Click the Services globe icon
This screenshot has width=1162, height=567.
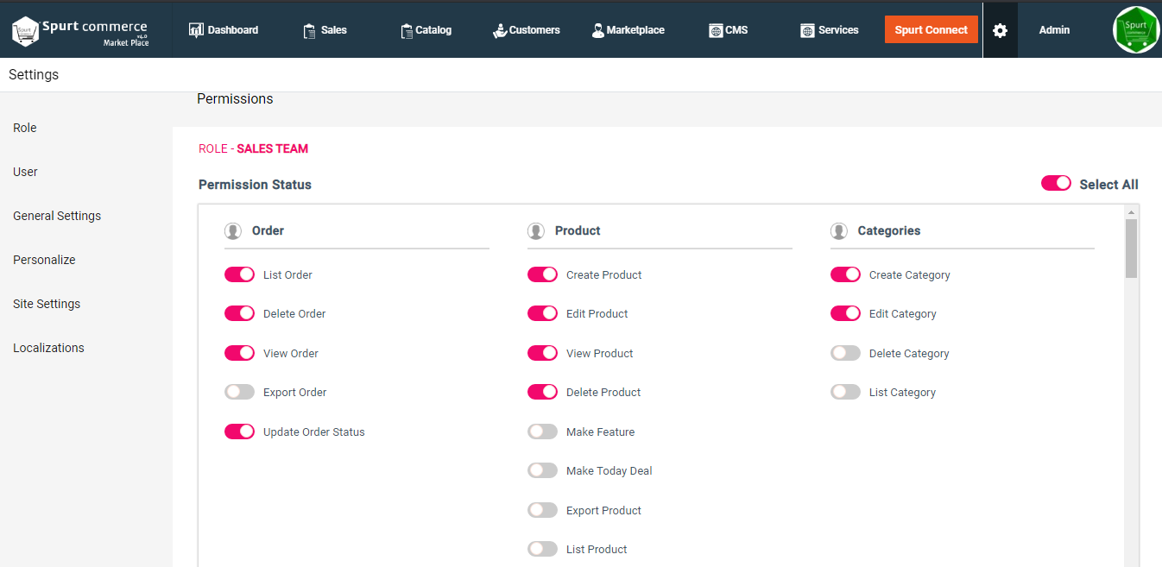[807, 31]
